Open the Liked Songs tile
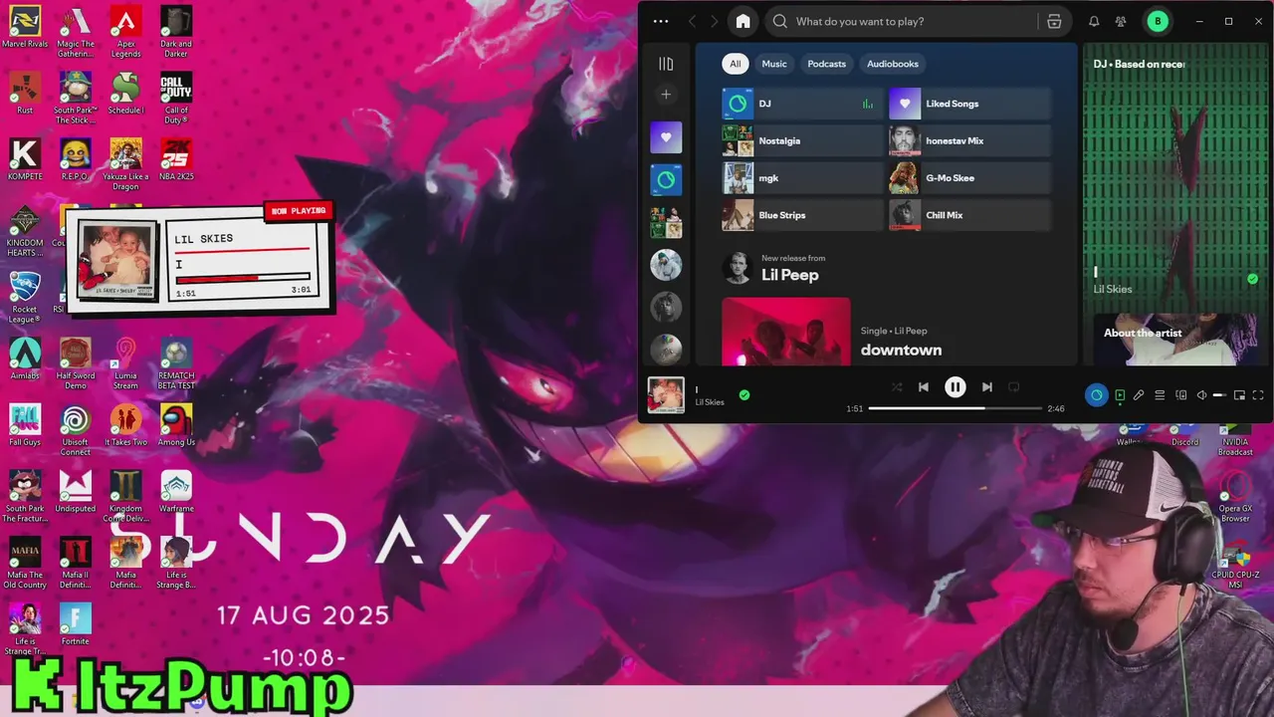Image resolution: width=1274 pixels, height=717 pixels. [969, 104]
